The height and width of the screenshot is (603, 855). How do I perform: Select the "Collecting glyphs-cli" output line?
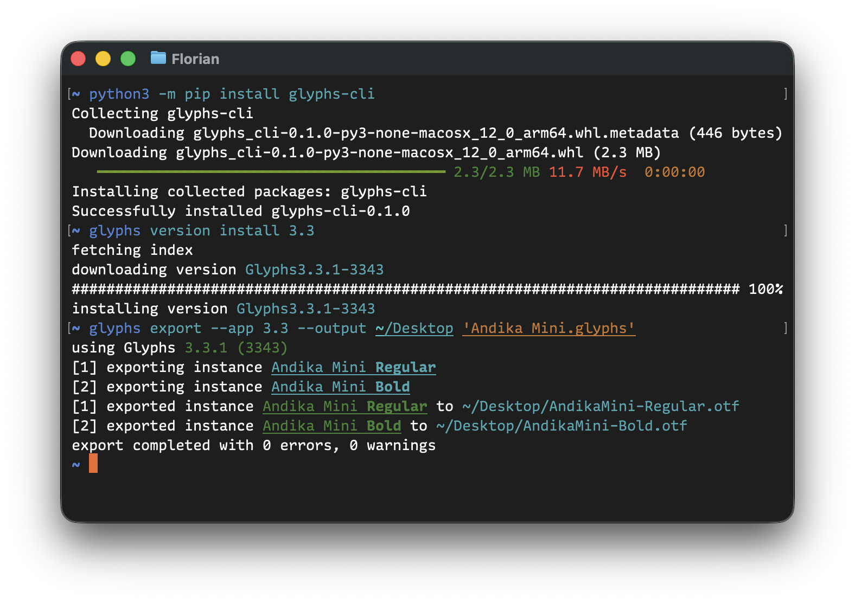[162, 113]
